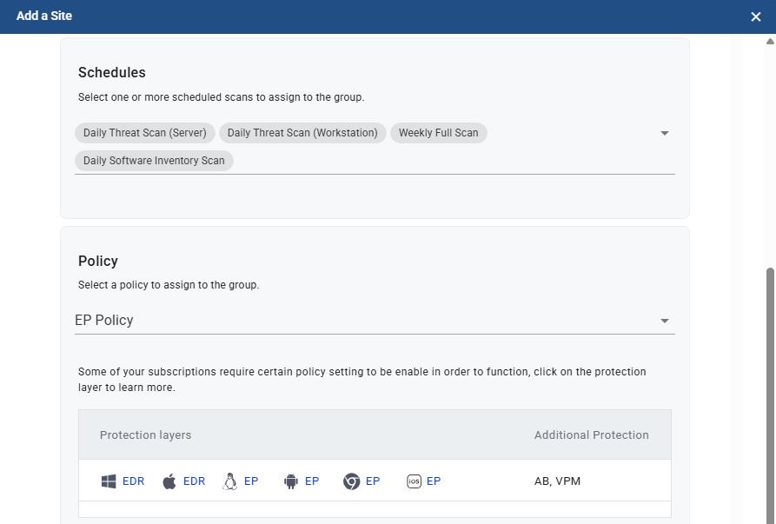Click the Windows protection layer icon
This screenshot has width=776, height=524.
(109, 481)
